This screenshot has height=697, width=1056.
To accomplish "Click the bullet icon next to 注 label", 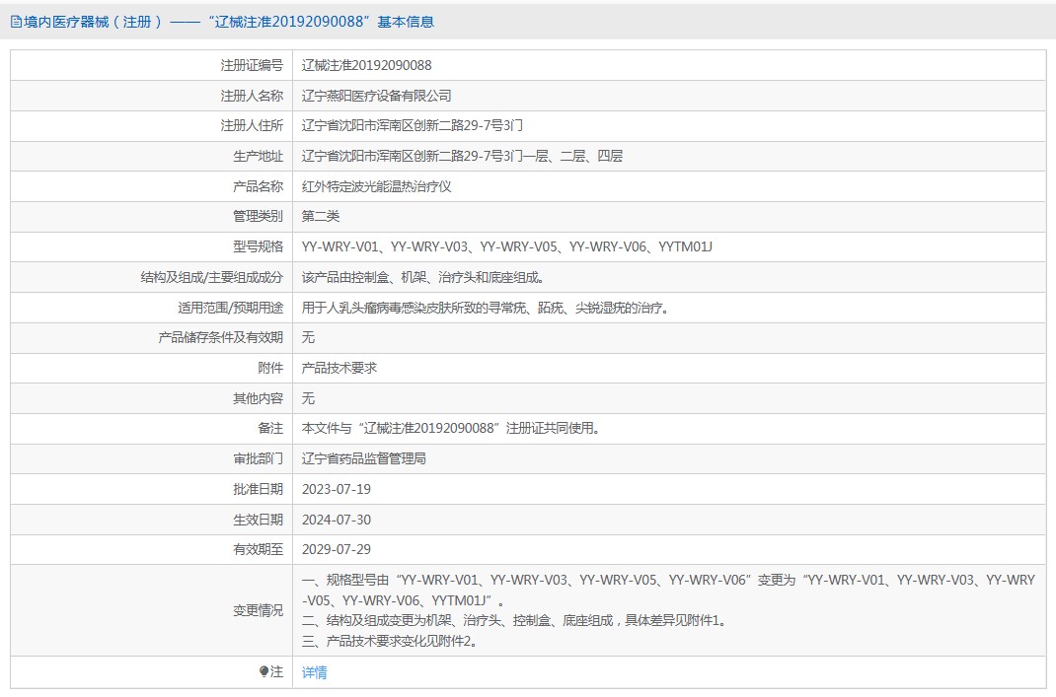I will (264, 671).
